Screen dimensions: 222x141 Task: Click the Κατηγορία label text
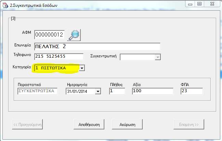point(22,67)
